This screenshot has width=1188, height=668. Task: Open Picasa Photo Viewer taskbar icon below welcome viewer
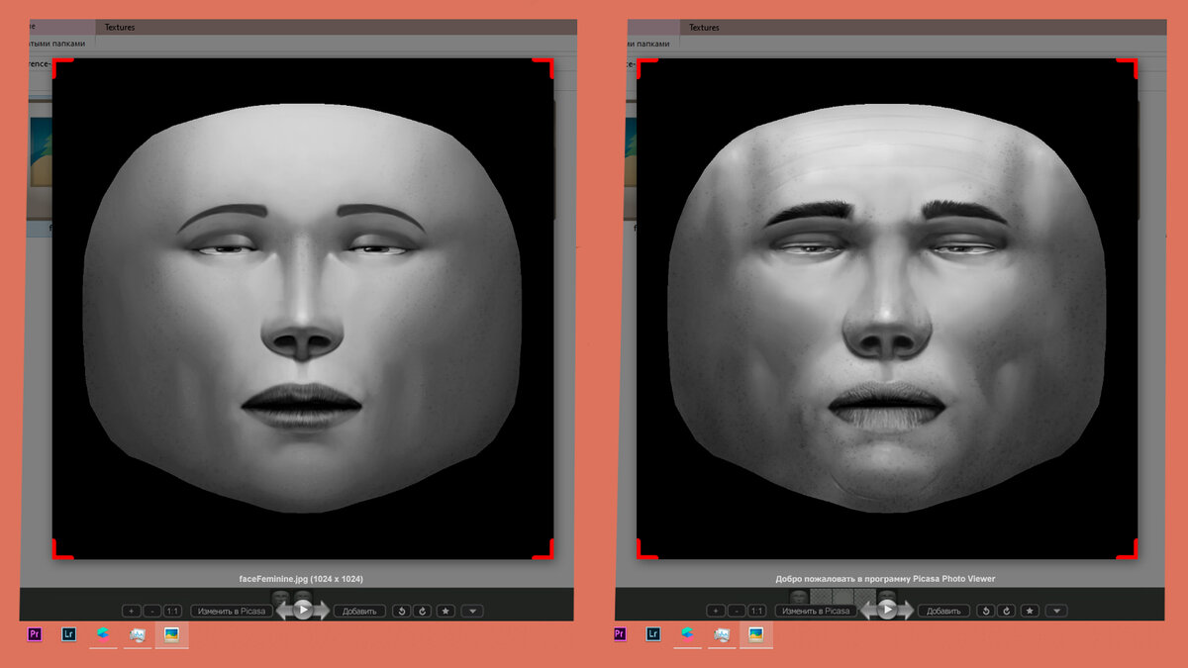[755, 634]
